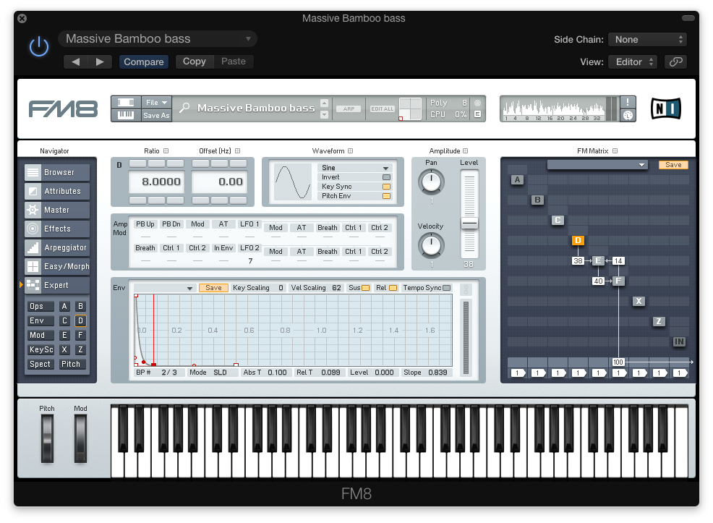Open Browser in the Navigator
The height and width of the screenshot is (523, 713).
57,172
